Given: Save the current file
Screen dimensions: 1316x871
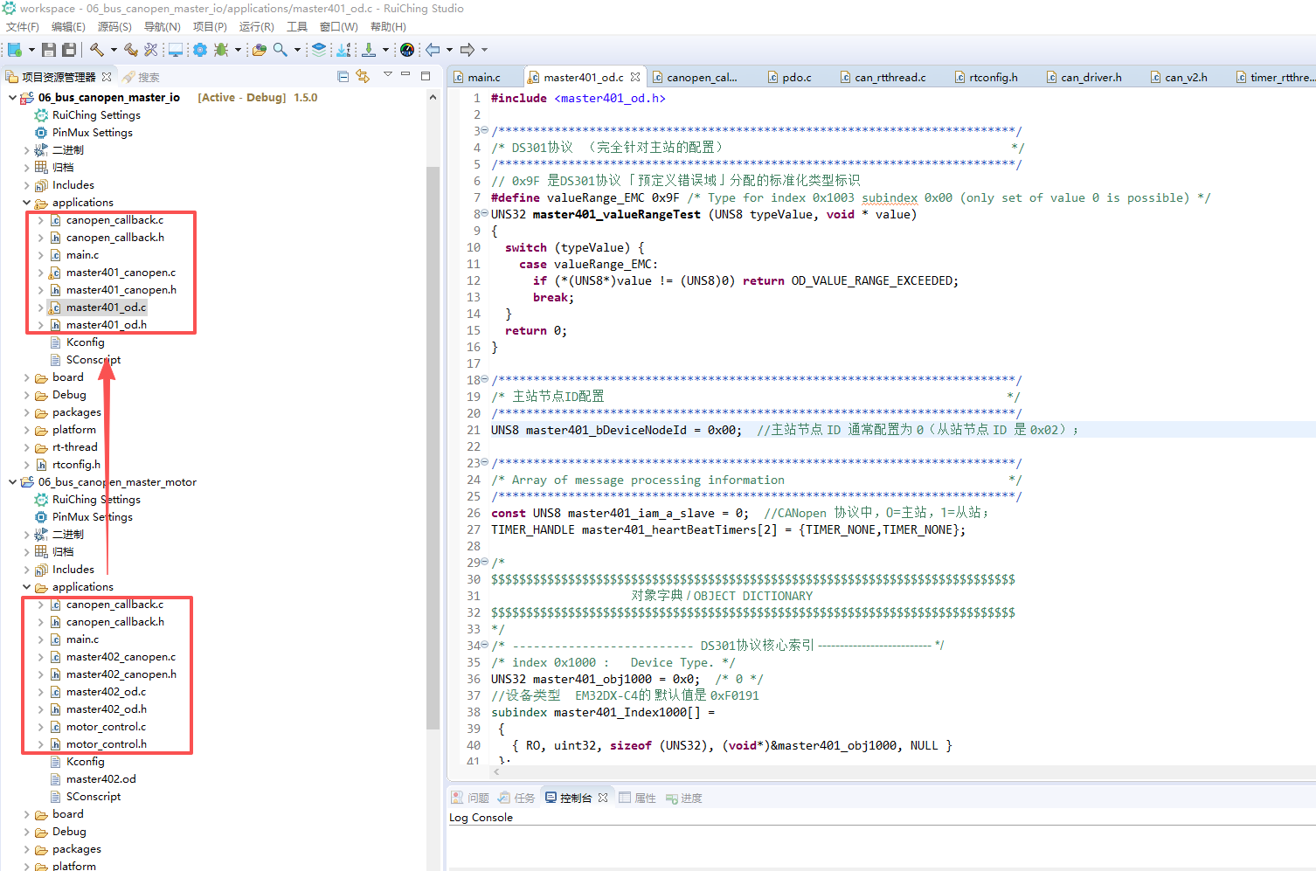Looking at the screenshot, I should (x=49, y=50).
